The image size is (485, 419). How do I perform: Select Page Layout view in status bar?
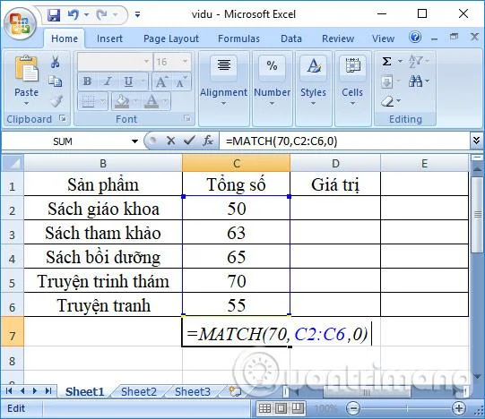(281, 408)
